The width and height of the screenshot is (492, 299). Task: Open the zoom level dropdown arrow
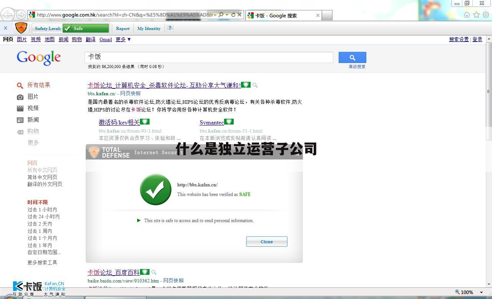(x=481, y=292)
